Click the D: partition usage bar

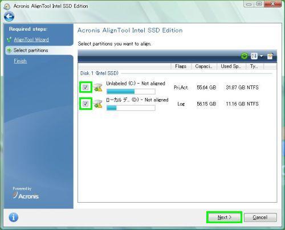(x=131, y=108)
